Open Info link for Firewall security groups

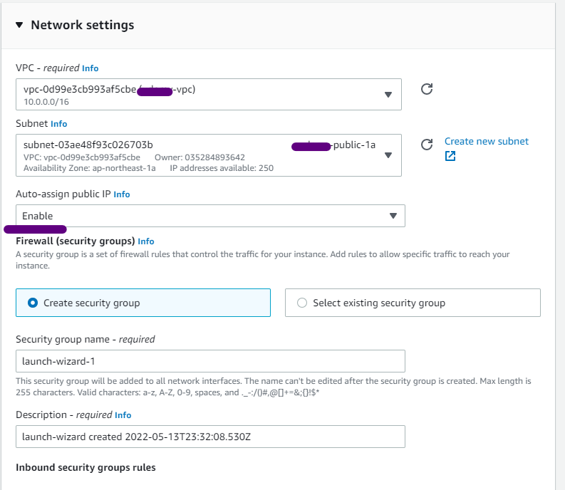[146, 241]
